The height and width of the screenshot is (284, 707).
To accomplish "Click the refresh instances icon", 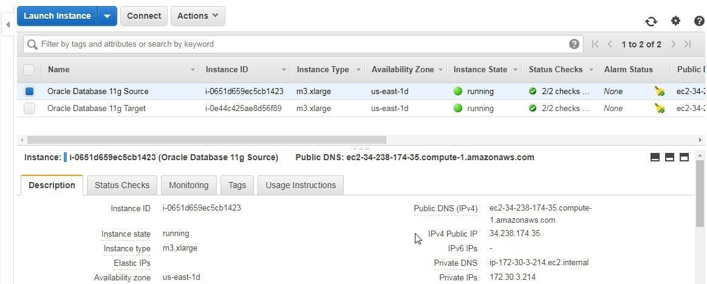I will pos(651,21).
